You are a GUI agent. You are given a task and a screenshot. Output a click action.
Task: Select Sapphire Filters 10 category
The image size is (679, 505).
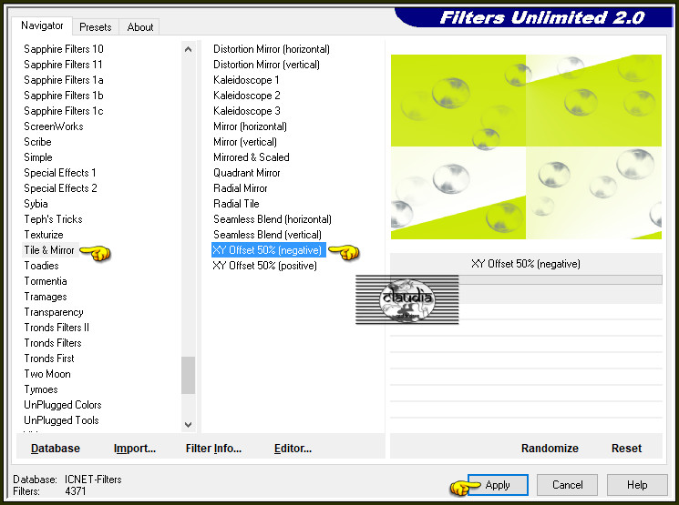(x=64, y=49)
